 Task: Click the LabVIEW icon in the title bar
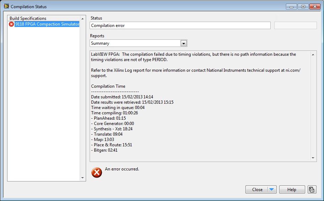6,6
